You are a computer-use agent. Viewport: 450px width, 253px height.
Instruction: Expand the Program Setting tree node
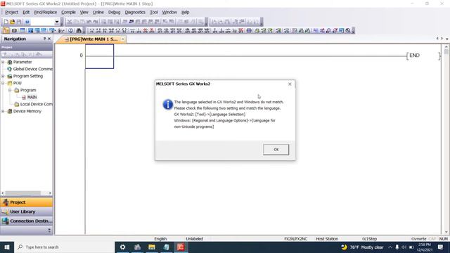coord(3,76)
